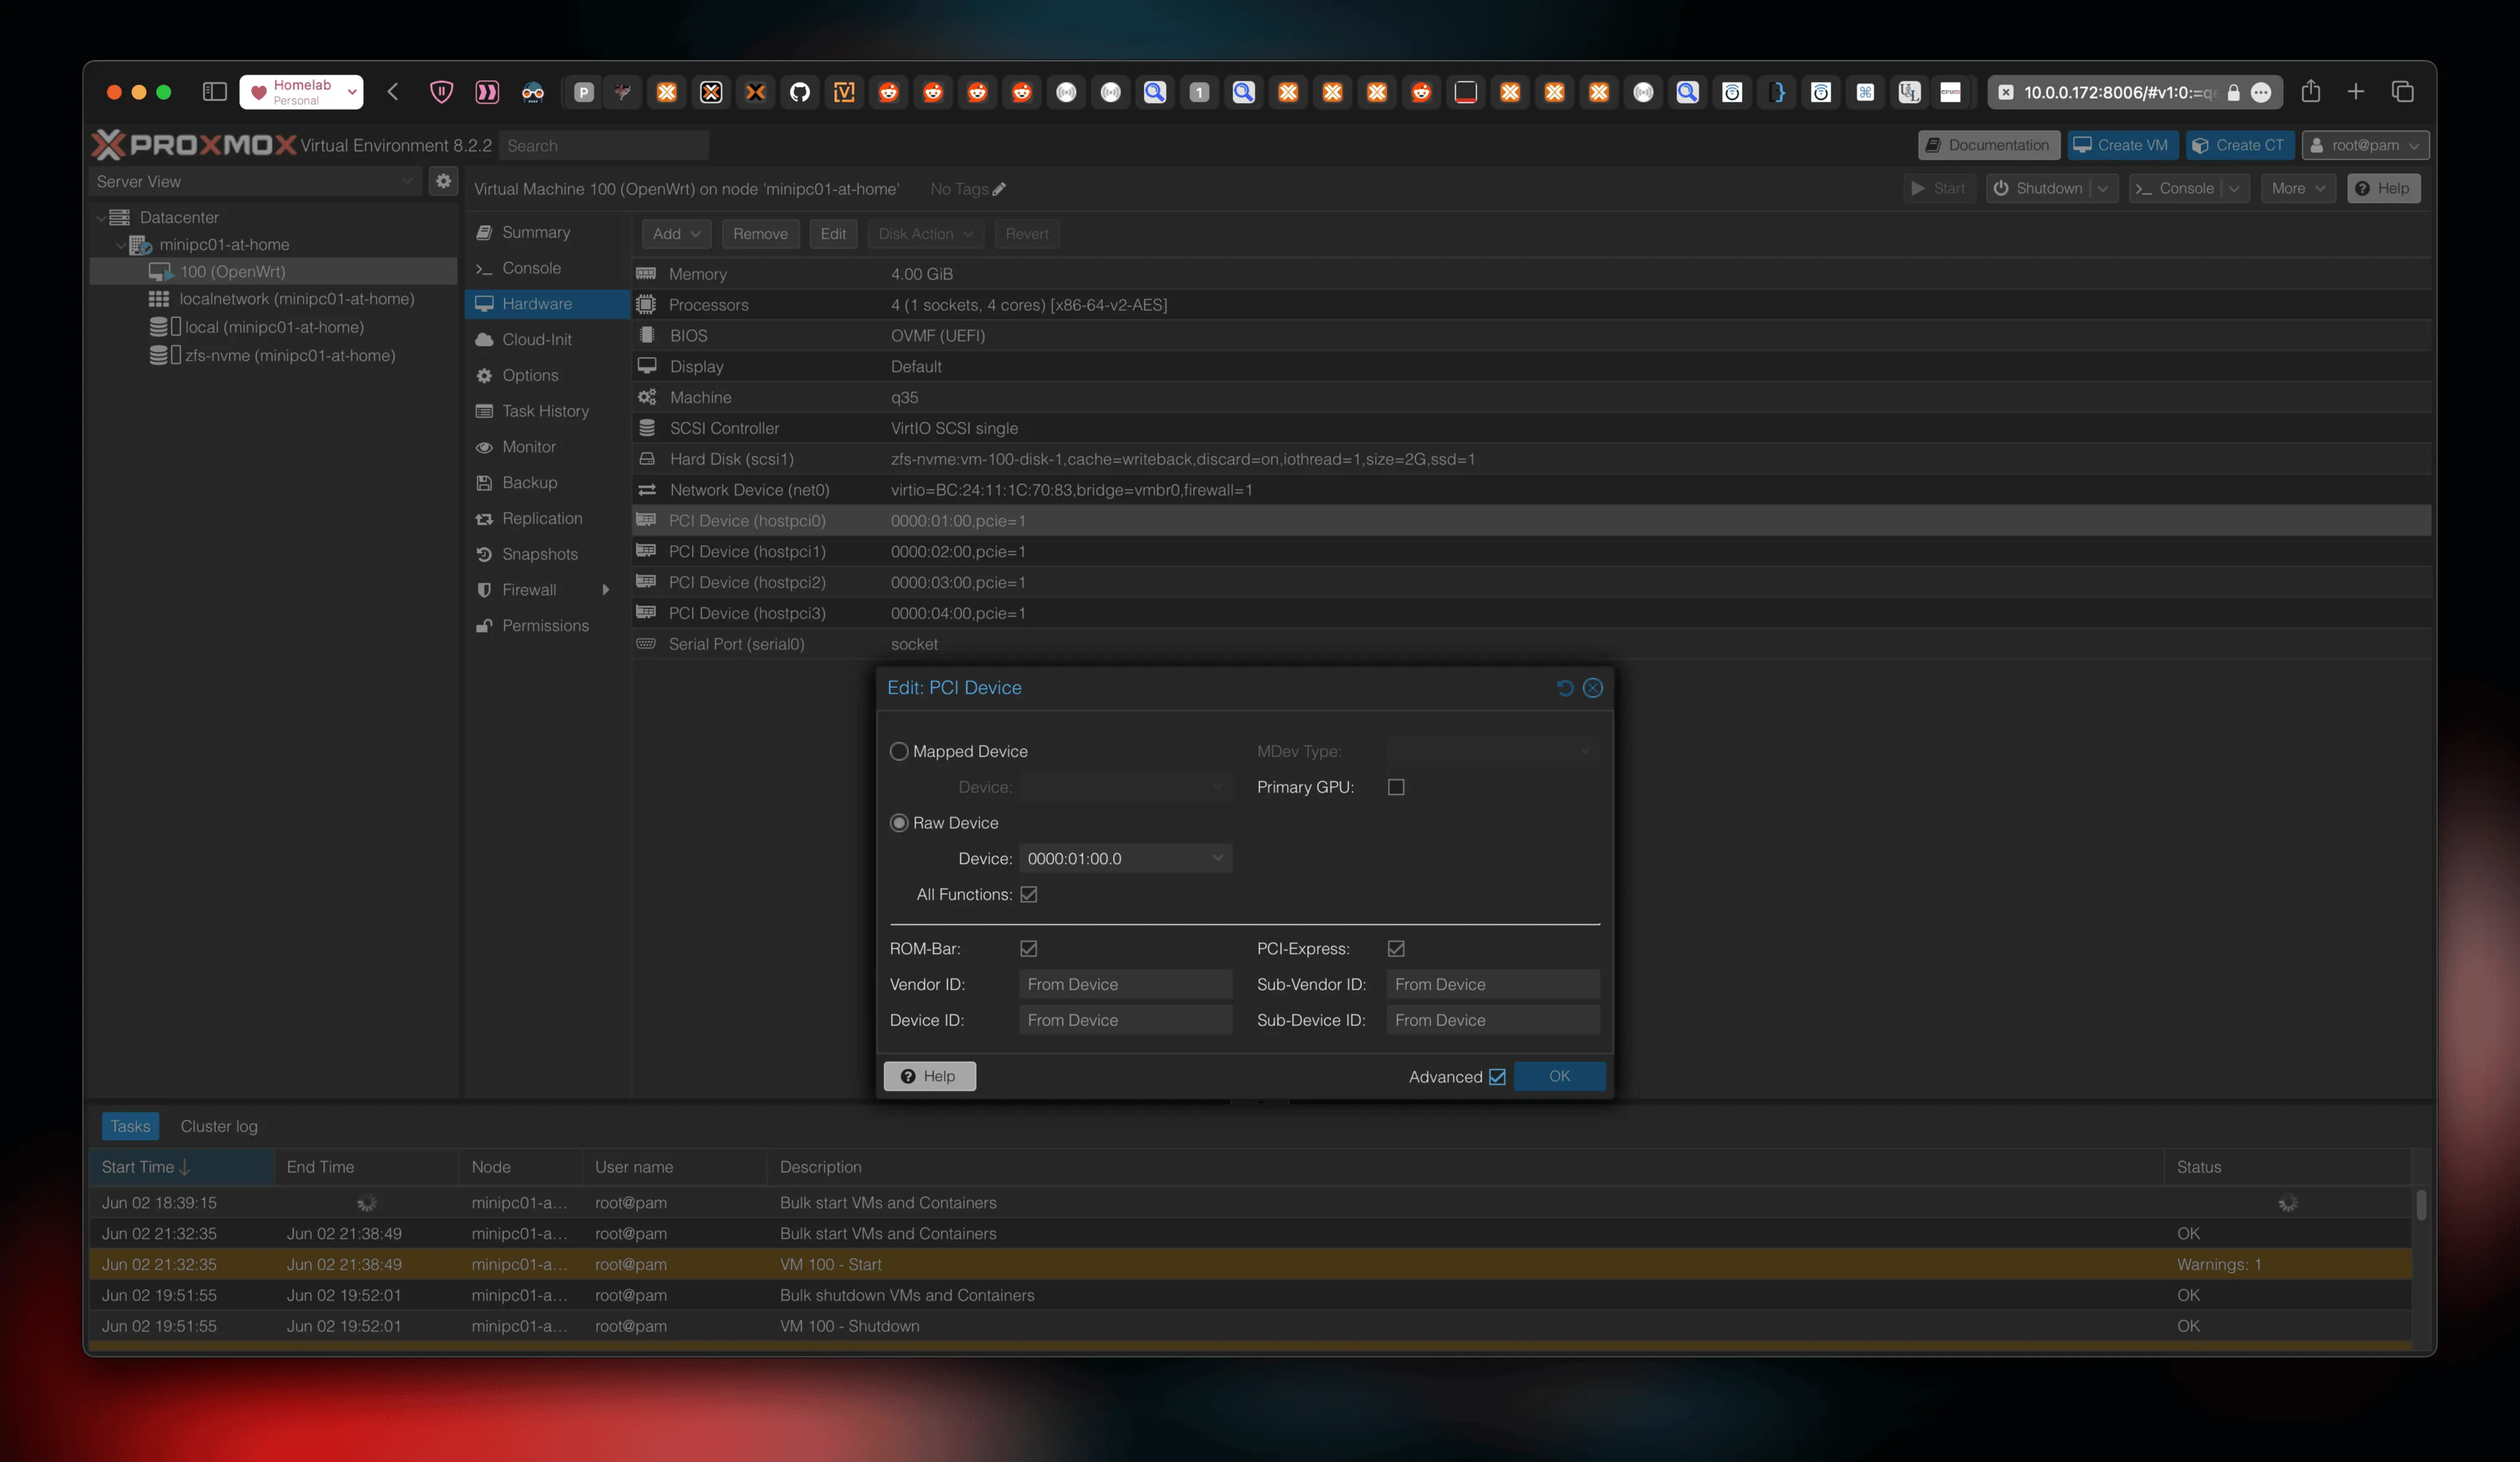Click the reset icon in Edit PCI Device dialog
The image size is (2520, 1462).
tap(1565, 688)
